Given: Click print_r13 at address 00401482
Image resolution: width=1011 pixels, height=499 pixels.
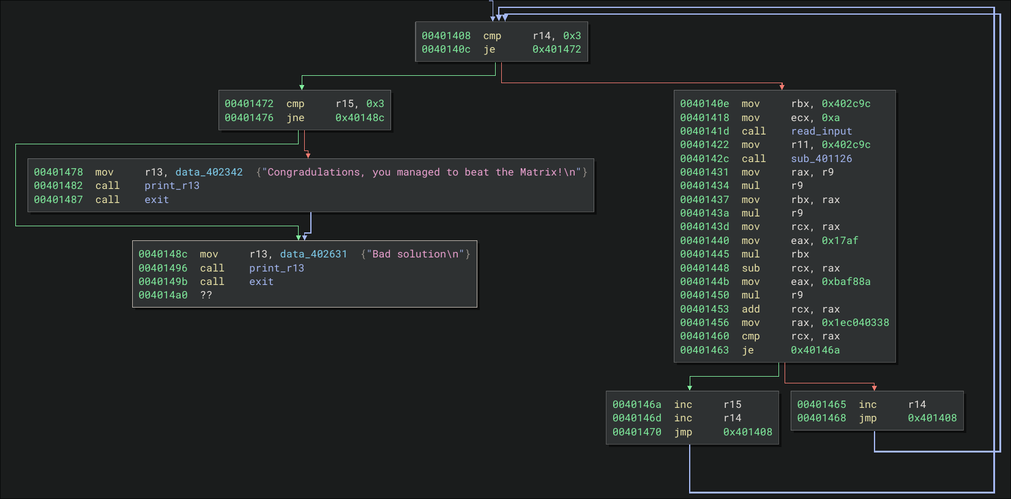Looking at the screenshot, I should [x=171, y=186].
